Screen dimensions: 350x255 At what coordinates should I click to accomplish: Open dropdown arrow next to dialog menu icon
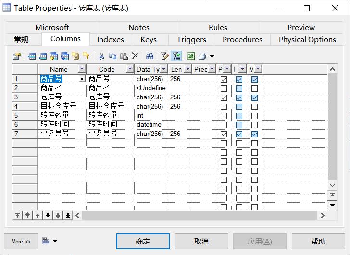coord(55,241)
